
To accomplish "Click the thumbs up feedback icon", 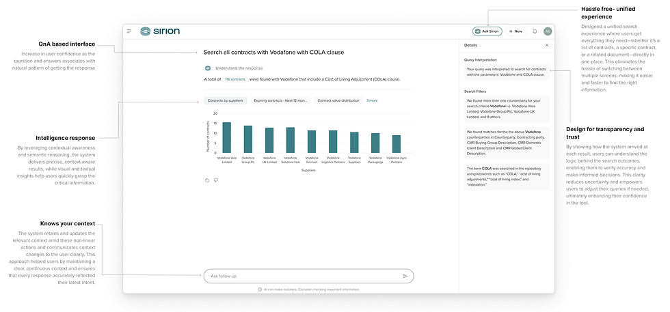I will 207,180.
